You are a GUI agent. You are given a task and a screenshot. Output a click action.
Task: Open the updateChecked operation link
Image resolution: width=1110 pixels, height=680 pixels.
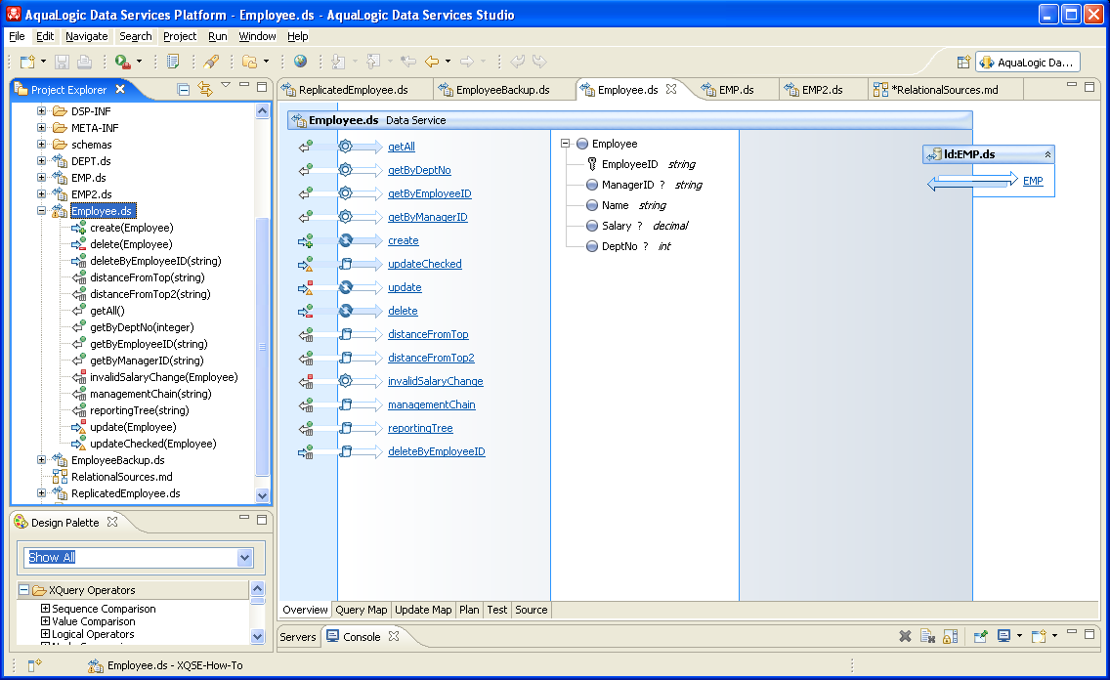[425, 264]
